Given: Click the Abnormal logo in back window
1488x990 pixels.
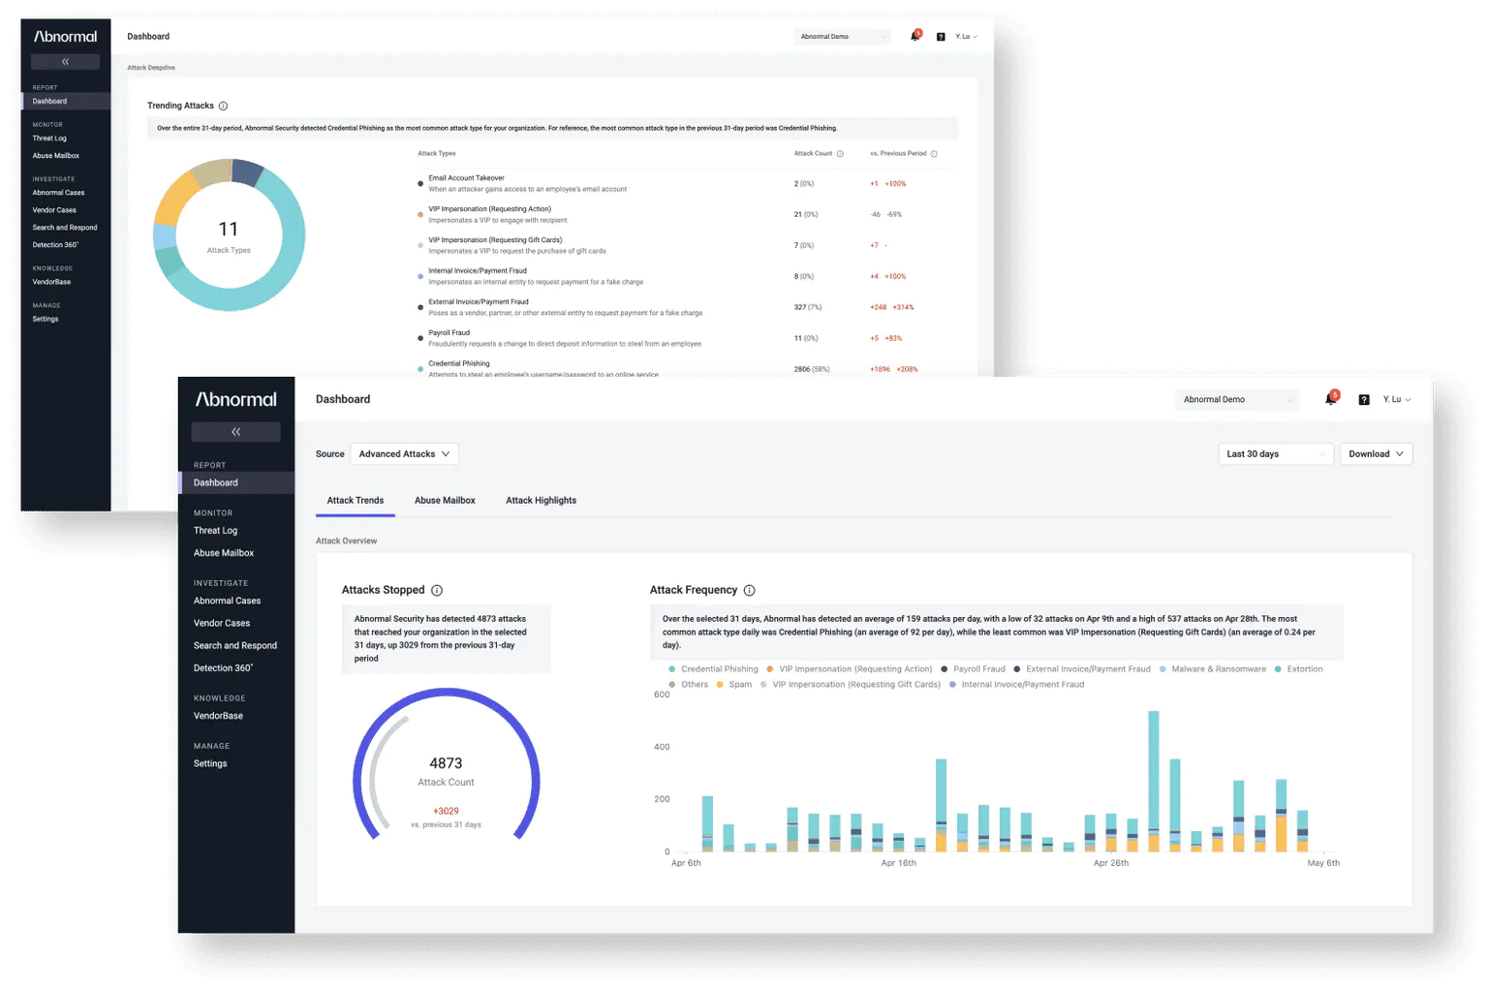Looking at the screenshot, I should pyautogui.click(x=65, y=37).
